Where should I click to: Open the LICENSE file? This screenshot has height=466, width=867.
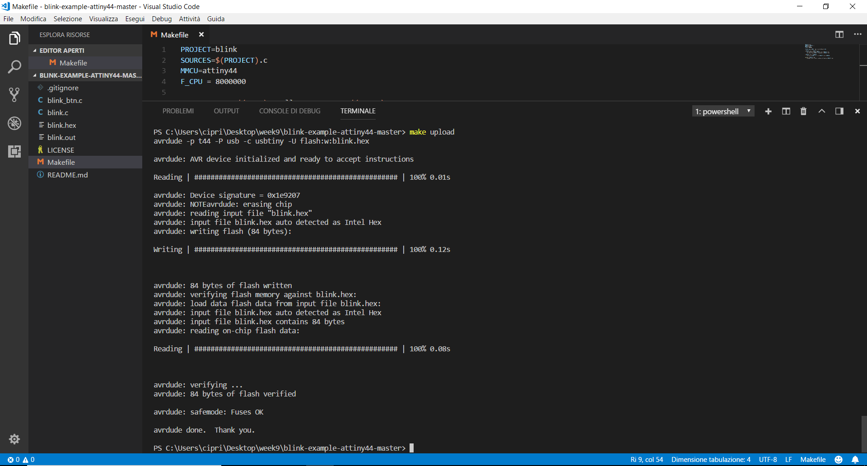[x=86, y=150]
